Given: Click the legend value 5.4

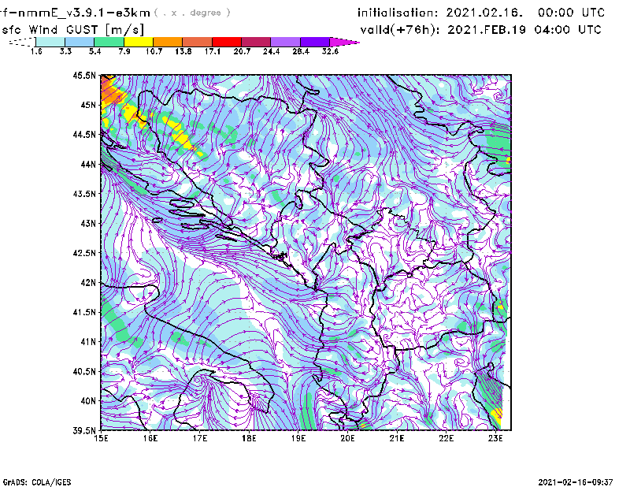Looking at the screenshot, I should tap(94, 51).
